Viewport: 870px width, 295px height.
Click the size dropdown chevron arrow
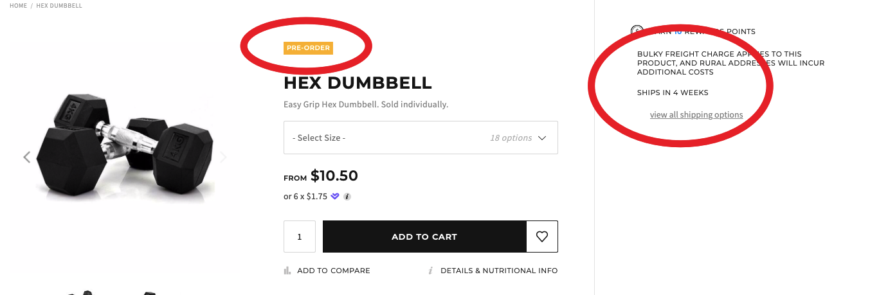point(542,138)
